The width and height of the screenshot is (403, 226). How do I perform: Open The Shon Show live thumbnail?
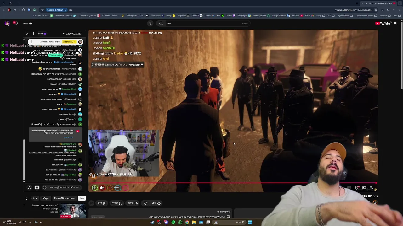pos(73,211)
